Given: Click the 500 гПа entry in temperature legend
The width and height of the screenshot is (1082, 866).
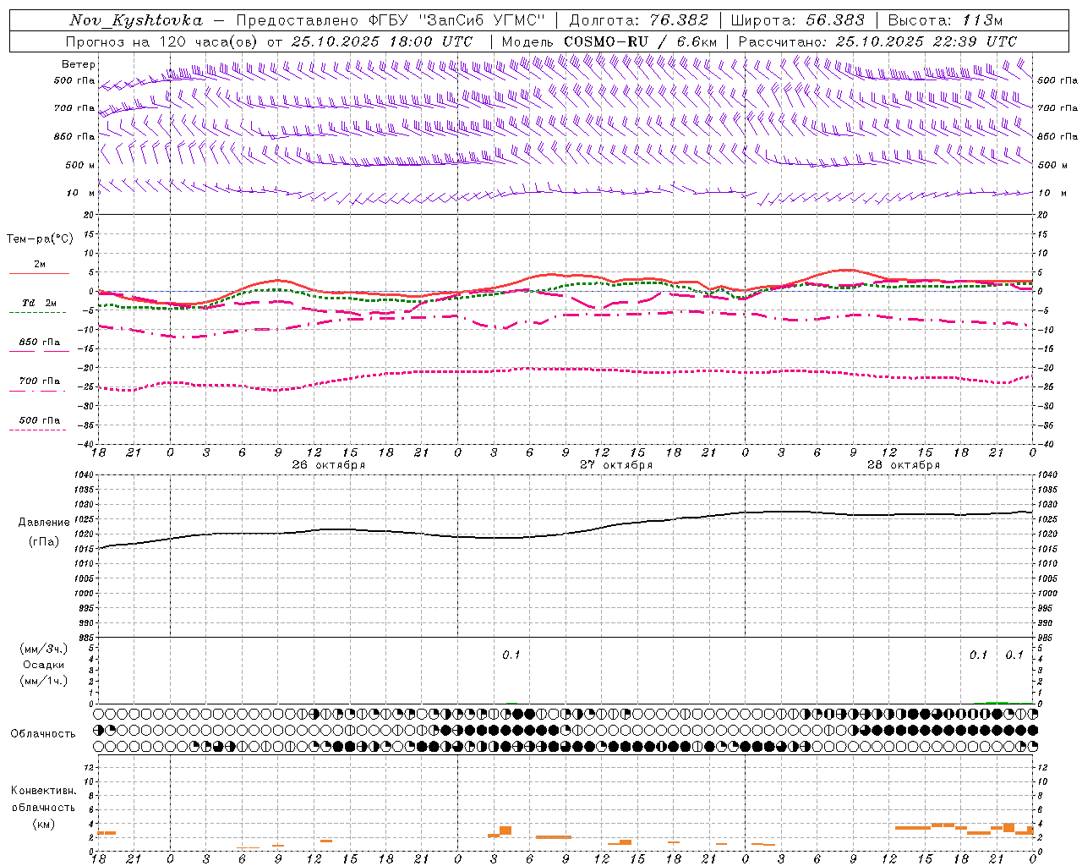Looking at the screenshot, I should (x=40, y=420).
